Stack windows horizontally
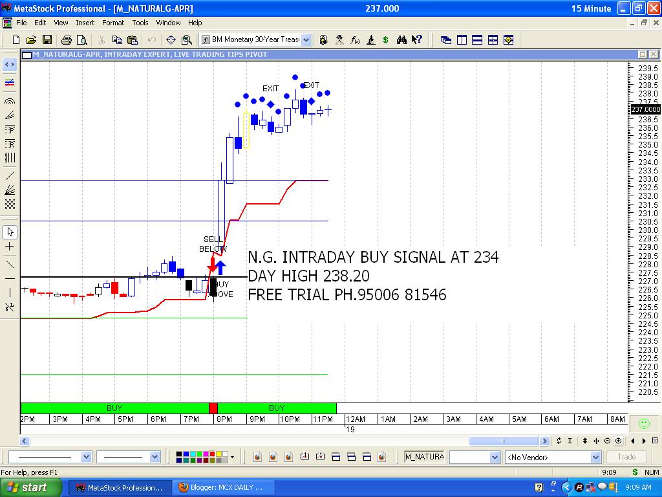 [x=477, y=39]
